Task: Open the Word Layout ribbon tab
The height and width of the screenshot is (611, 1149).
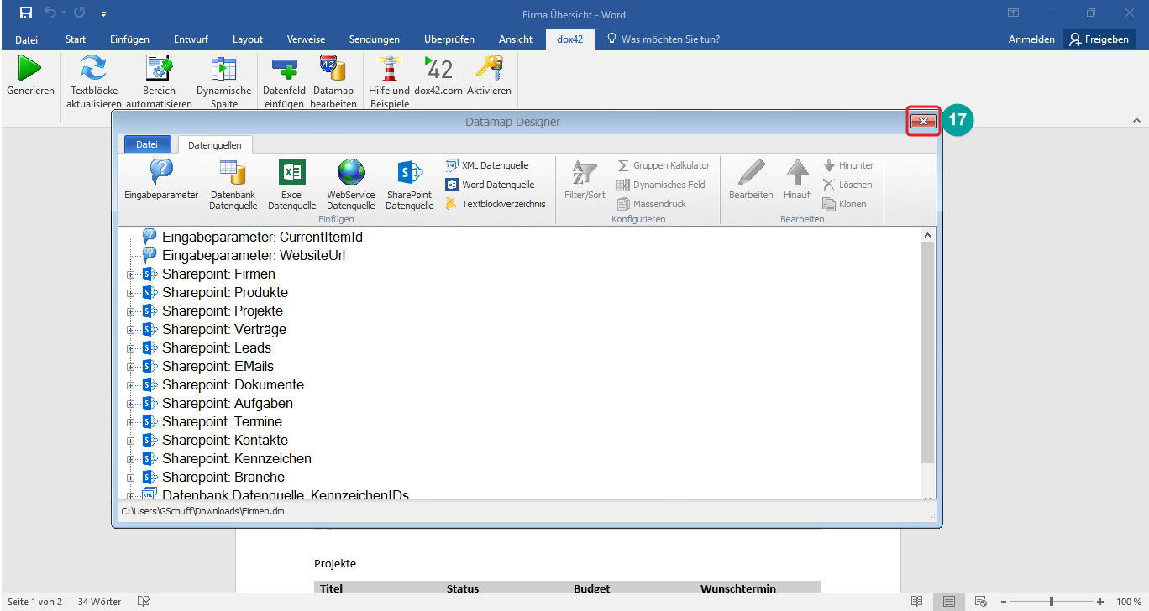Action: 248,39
